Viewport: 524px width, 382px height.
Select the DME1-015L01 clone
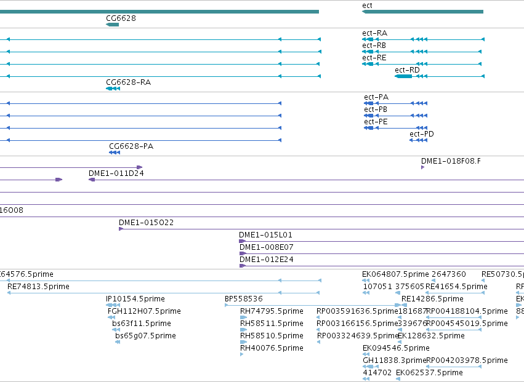pos(381,241)
